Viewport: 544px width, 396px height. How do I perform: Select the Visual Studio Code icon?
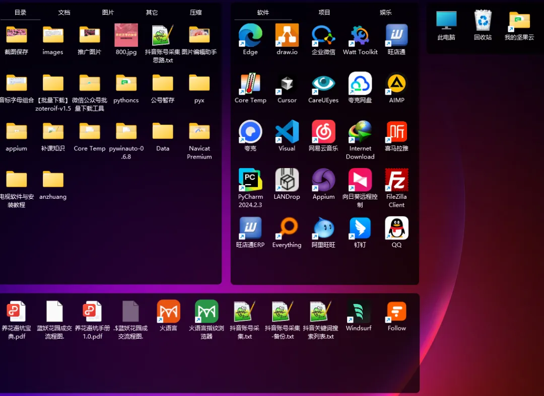click(287, 131)
